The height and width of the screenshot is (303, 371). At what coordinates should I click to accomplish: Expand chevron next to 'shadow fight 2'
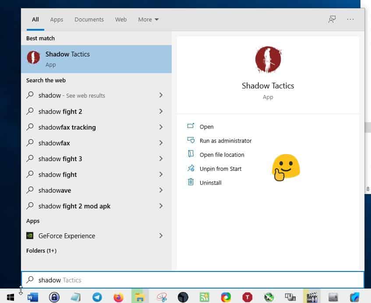(x=161, y=111)
